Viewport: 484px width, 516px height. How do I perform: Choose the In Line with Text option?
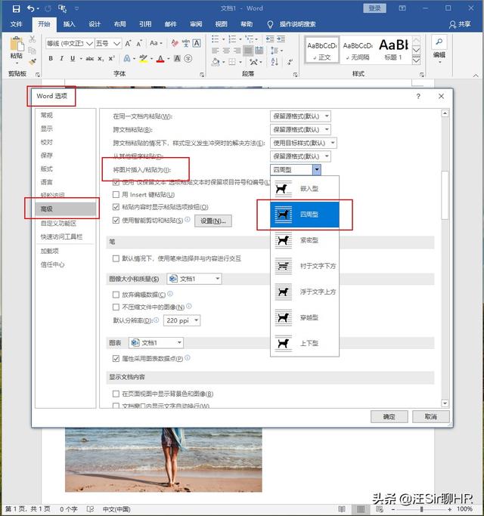[305, 189]
